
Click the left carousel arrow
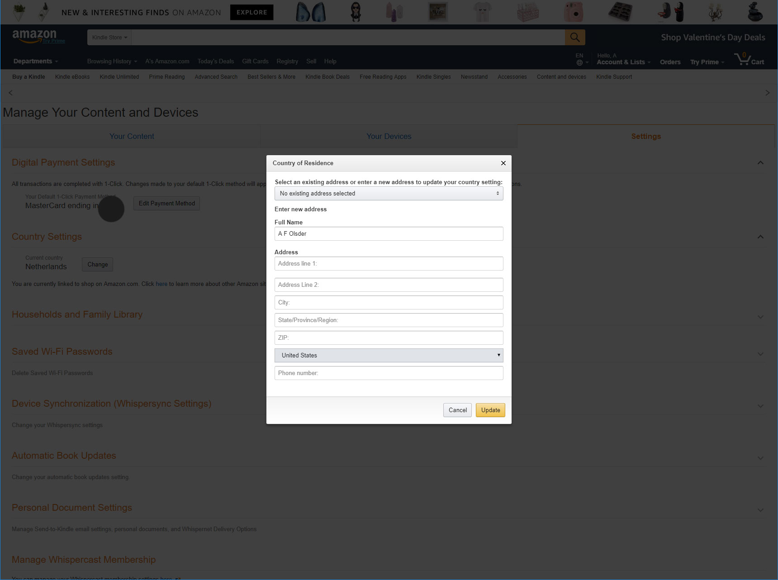pyautogui.click(x=11, y=93)
